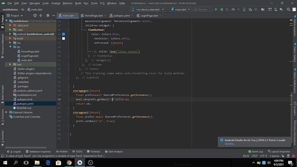The image size is (297, 167).
Task: Open the Logcat tool window
Action: 14,152
